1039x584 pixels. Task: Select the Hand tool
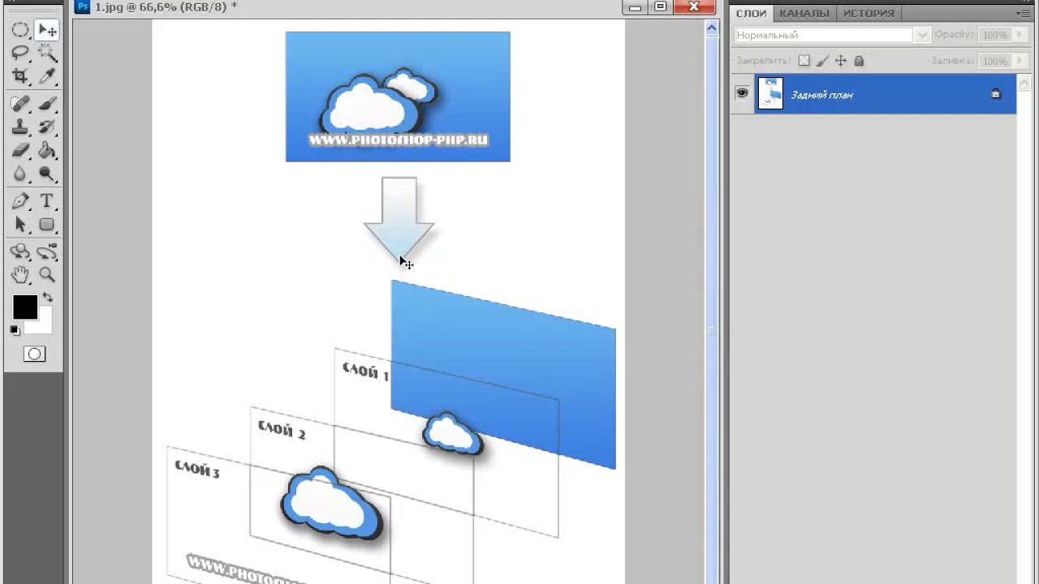tap(20, 275)
